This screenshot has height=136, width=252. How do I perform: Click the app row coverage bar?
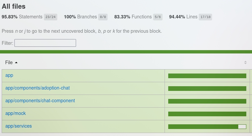(x=207, y=76)
